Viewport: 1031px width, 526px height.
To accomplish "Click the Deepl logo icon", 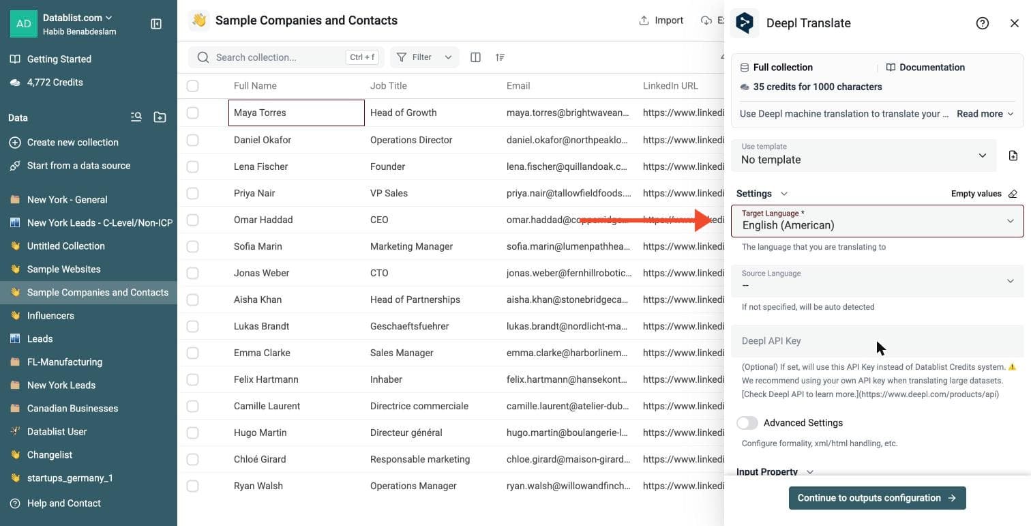I will pos(745,23).
